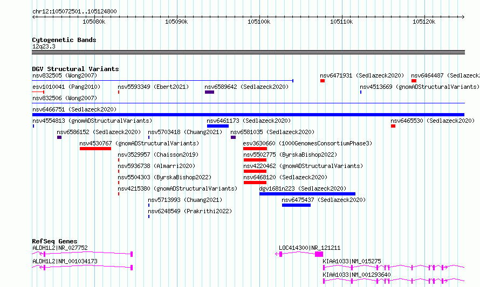The height and width of the screenshot is (287, 480).
Task: Click the chr12:105072501..105124800 coordinate label
Action: 74,12
